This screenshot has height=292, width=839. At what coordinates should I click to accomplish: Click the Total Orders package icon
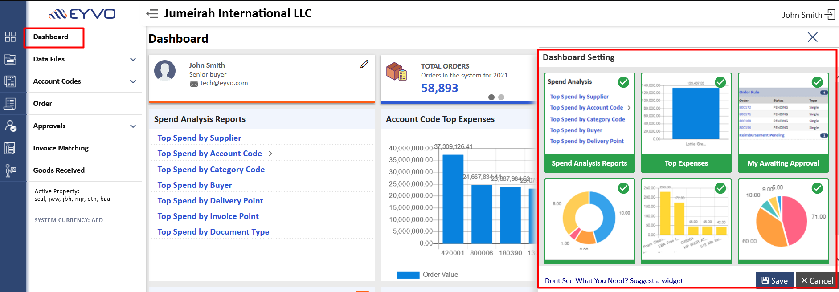[x=397, y=72]
